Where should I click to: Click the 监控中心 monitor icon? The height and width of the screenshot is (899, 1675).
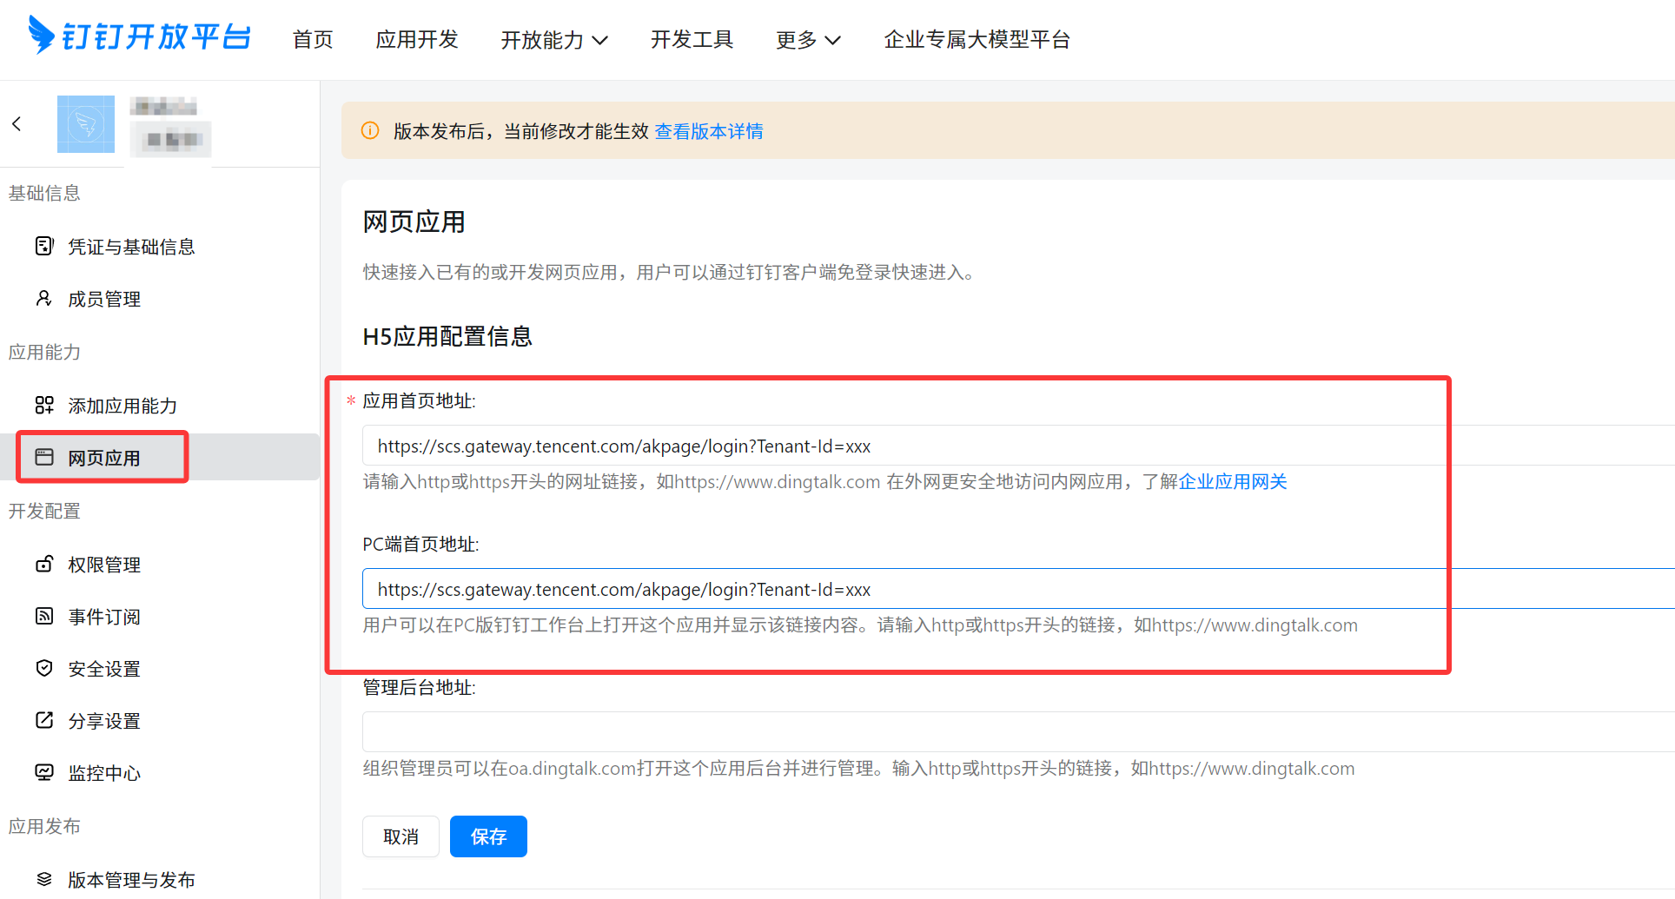pos(44,772)
